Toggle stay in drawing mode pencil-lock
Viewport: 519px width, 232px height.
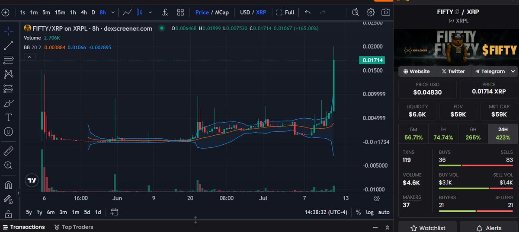pos(8,199)
